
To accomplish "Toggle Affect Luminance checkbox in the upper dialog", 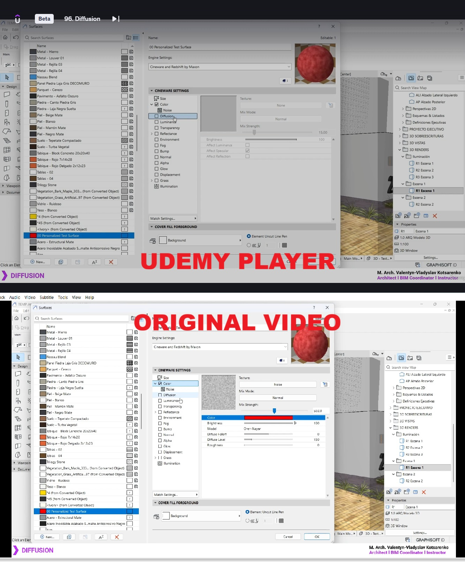I will point(247,145).
